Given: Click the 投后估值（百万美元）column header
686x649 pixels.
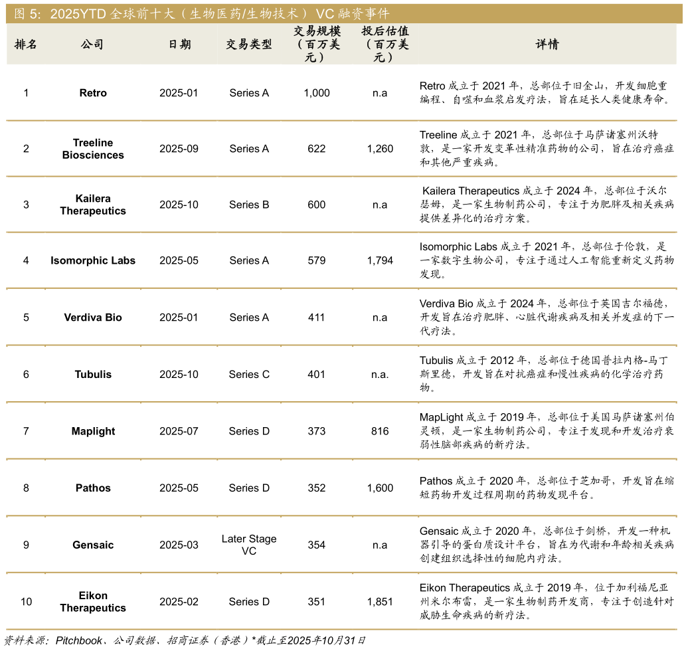Looking at the screenshot, I should [385, 45].
